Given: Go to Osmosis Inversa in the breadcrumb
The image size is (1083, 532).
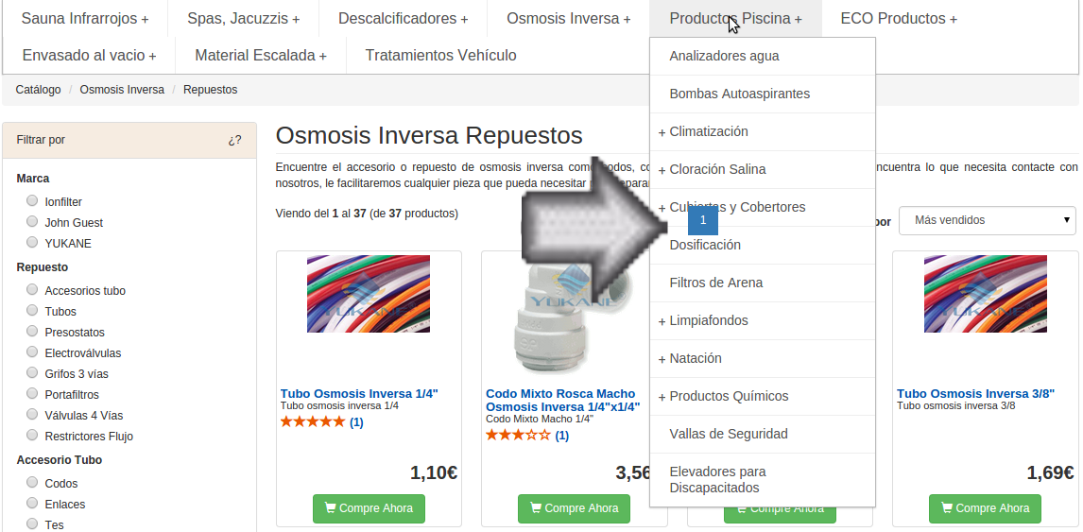Looking at the screenshot, I should click(122, 90).
